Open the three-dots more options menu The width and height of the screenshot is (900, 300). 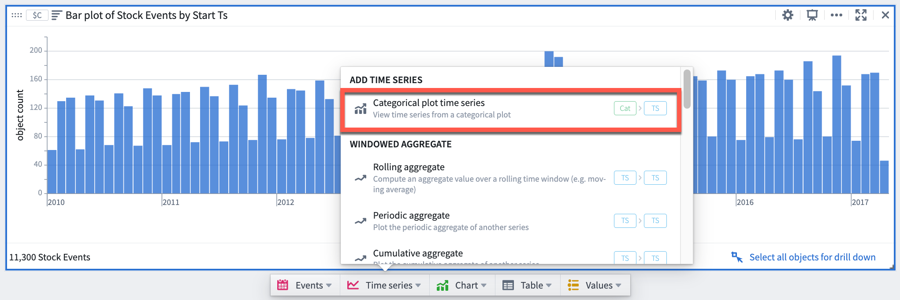click(x=836, y=15)
